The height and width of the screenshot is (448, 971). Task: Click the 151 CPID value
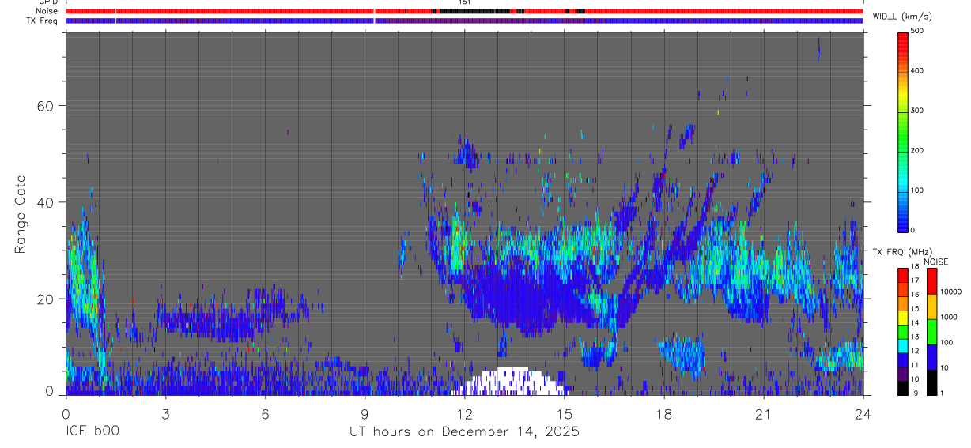tap(464, 2)
